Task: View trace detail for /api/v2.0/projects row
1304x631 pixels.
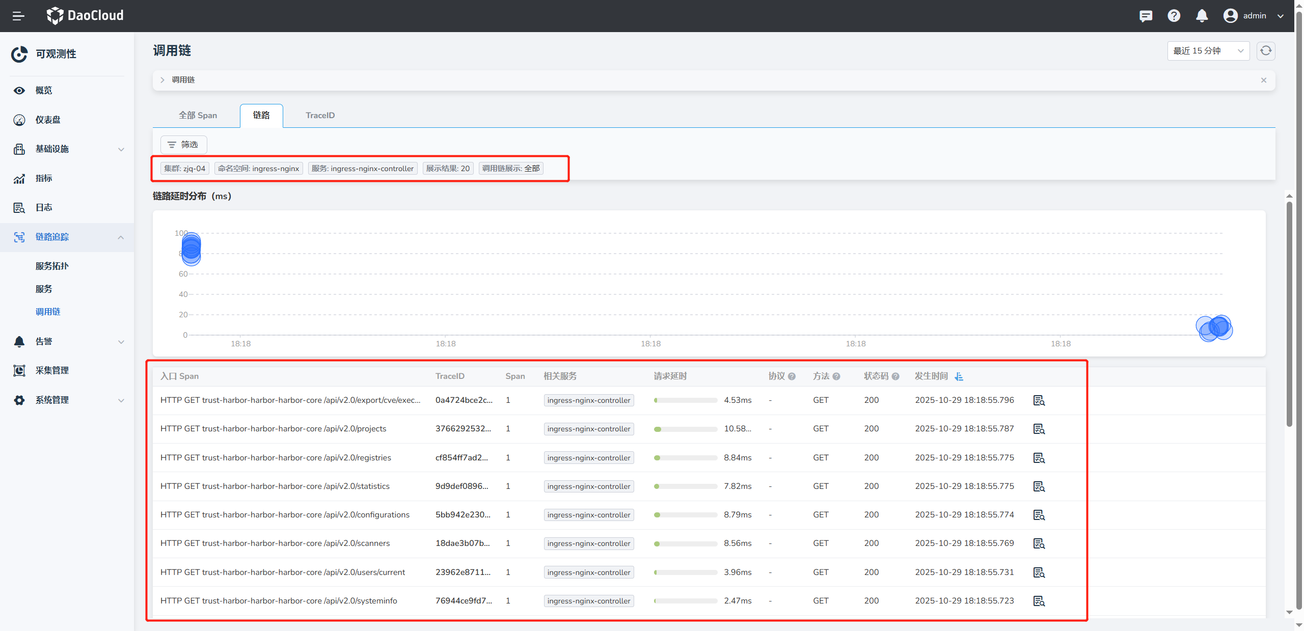Action: (1039, 428)
